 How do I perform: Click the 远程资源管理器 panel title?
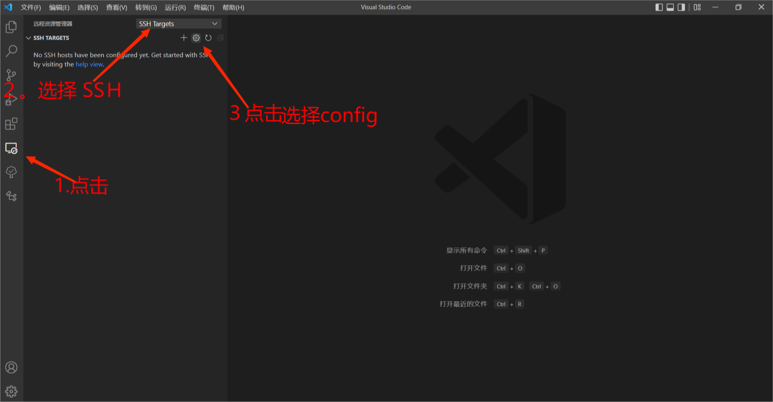click(53, 24)
